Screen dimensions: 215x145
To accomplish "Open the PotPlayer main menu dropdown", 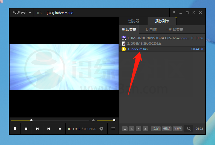I will [x=22, y=13].
